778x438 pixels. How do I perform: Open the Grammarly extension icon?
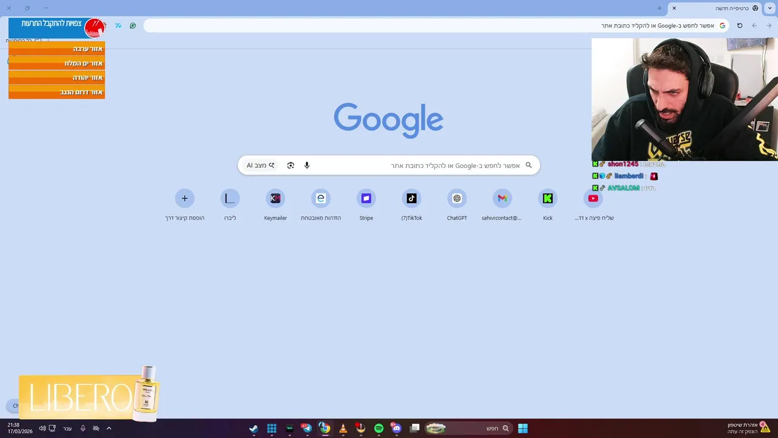(133, 26)
